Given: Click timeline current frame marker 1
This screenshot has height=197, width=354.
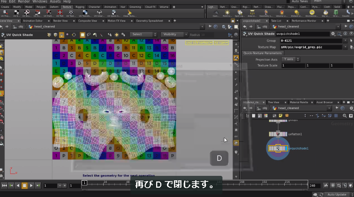Looking at the screenshot, I should [x=84, y=183].
